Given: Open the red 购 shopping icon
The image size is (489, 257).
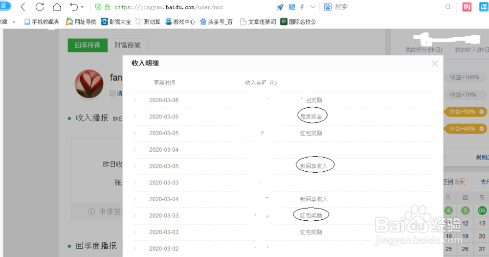Looking at the screenshot, I should tap(467, 7).
